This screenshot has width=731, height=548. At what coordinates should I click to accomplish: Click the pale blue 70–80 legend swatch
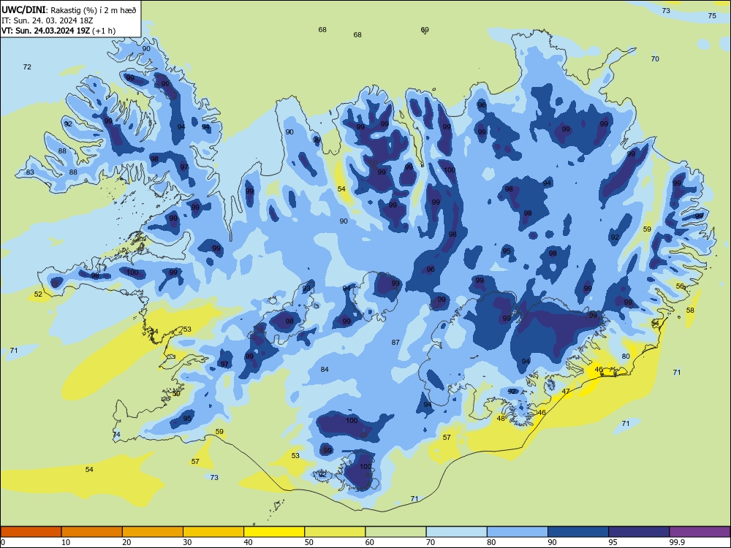[456, 532]
